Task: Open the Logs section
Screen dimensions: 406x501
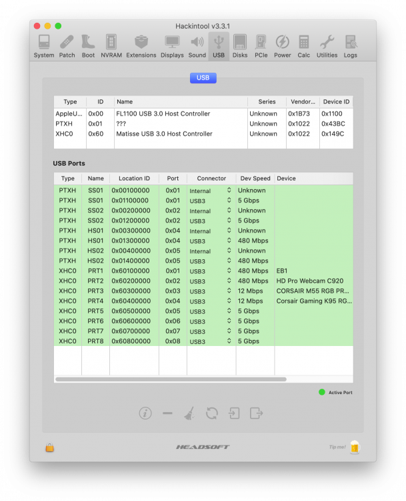Action: pos(351,46)
